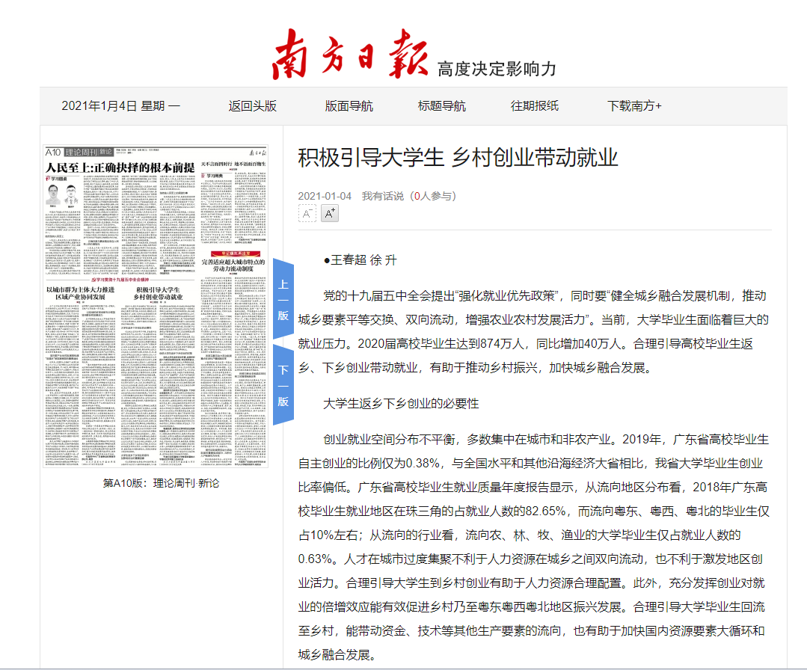Select 返回头版 in the top menu
The height and width of the screenshot is (670, 807).
pyautogui.click(x=252, y=106)
